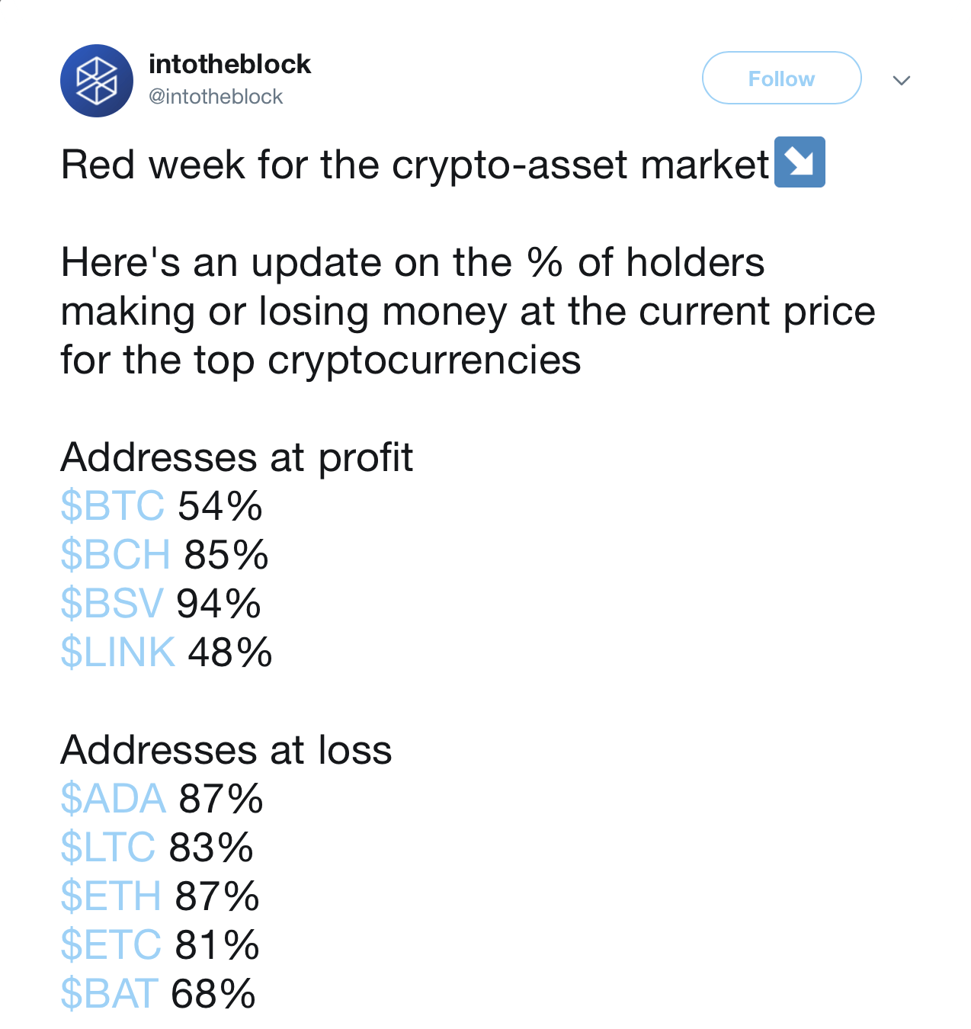Viewport: 971px width, 1029px height.
Task: Select the $BSV cashtag link
Action: [x=112, y=604]
